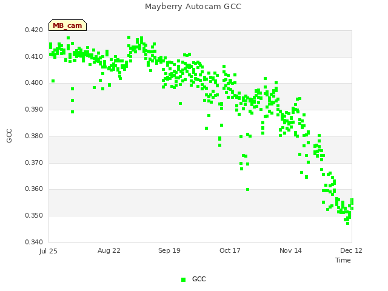Click the green GCC legend swatch
Viewport: 388px width, 291px height.
pos(183,279)
